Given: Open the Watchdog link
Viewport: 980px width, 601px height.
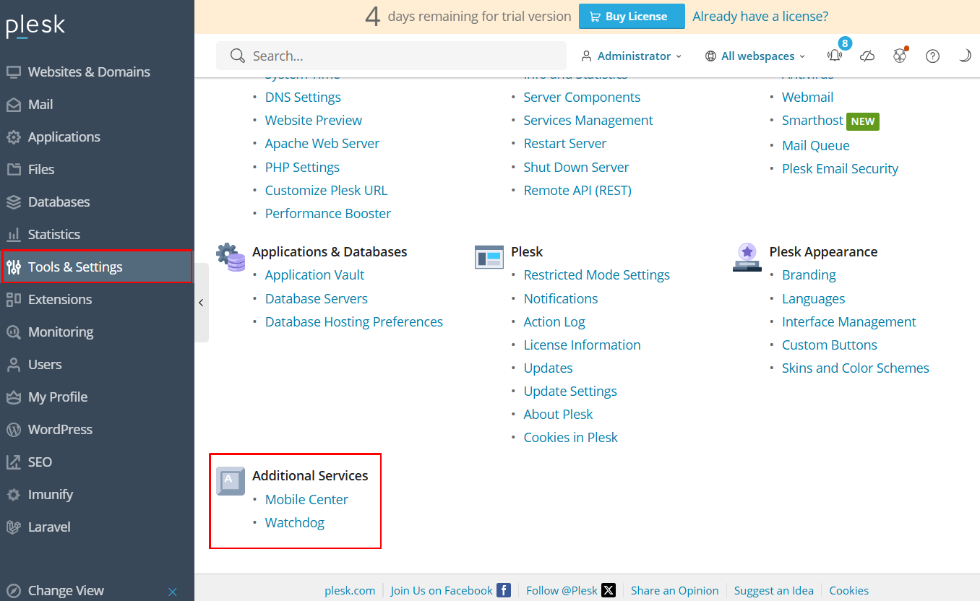Looking at the screenshot, I should click(295, 523).
